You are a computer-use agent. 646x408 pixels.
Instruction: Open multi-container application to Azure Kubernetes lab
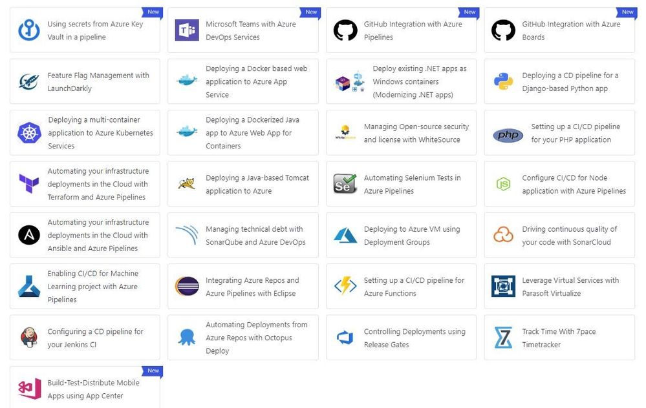85,132
